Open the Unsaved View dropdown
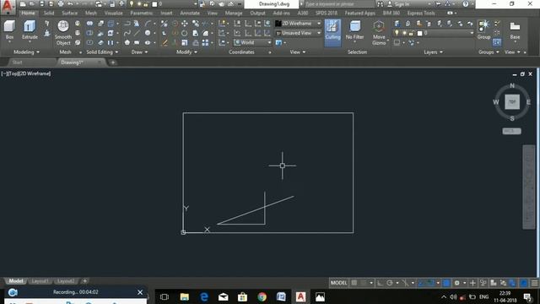Image resolution: width=540 pixels, height=304 pixels. pos(298,33)
